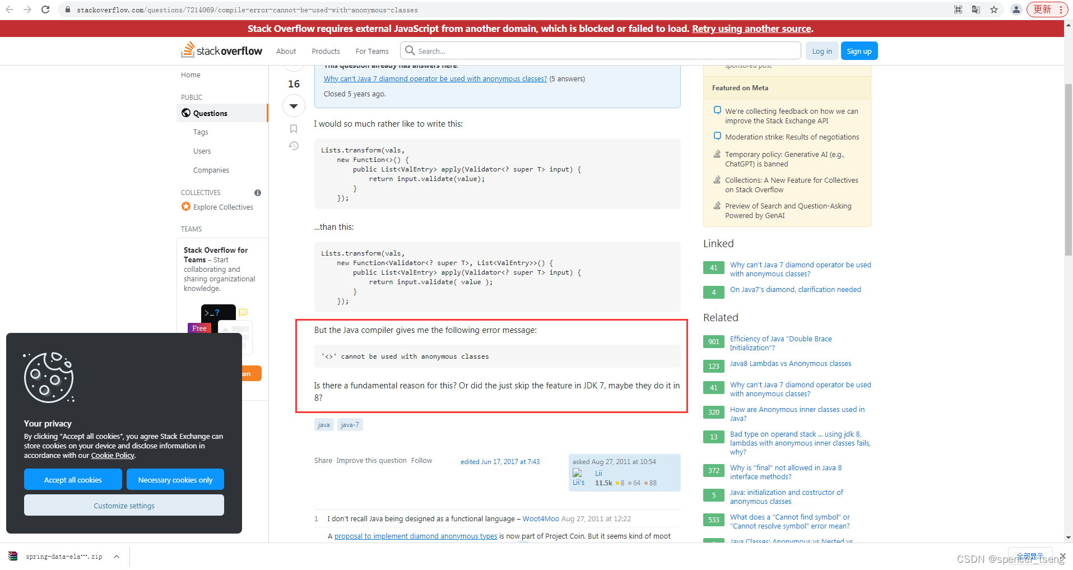
Task: Click the Collectives info icon
Action: click(257, 192)
